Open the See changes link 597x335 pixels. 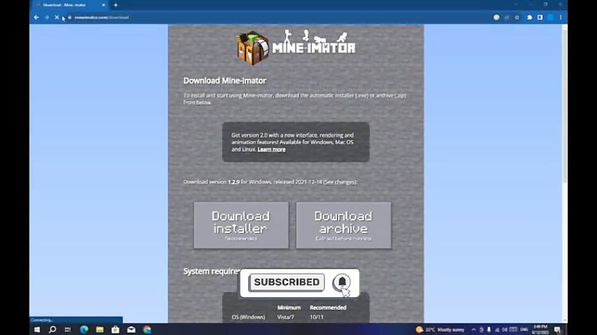[340, 182]
